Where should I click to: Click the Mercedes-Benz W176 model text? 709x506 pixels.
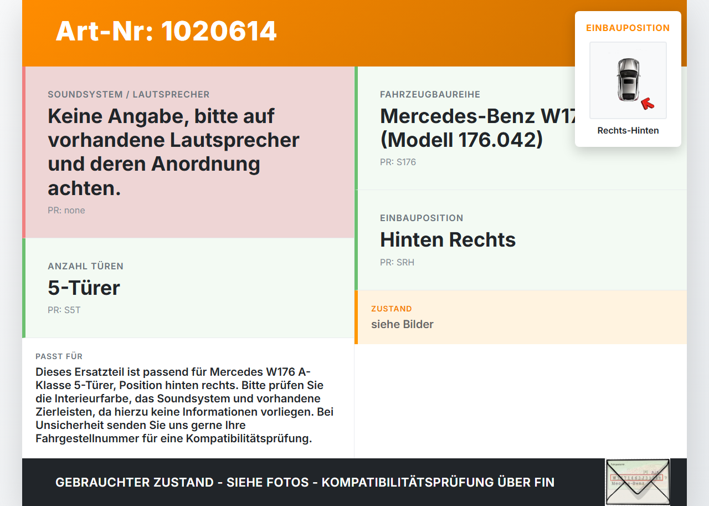click(477, 128)
